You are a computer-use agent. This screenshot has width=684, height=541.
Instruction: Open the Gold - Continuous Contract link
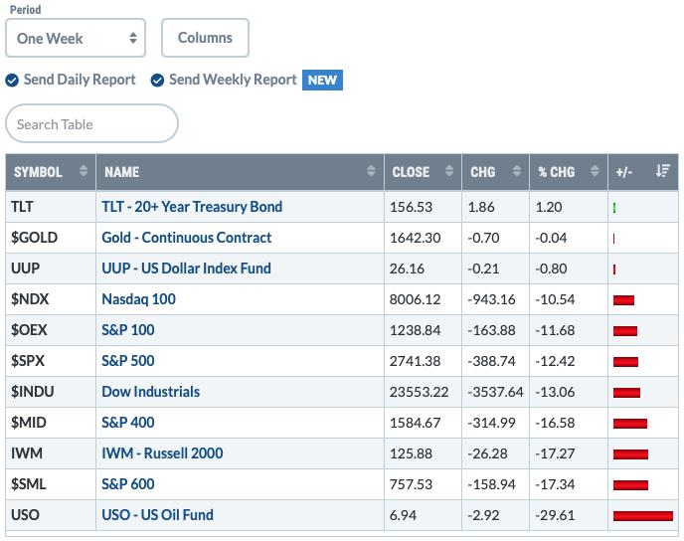(186, 238)
